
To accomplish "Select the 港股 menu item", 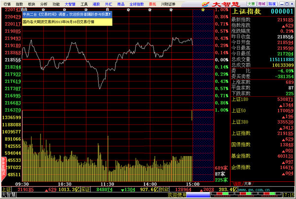I will [x=96, y=4].
